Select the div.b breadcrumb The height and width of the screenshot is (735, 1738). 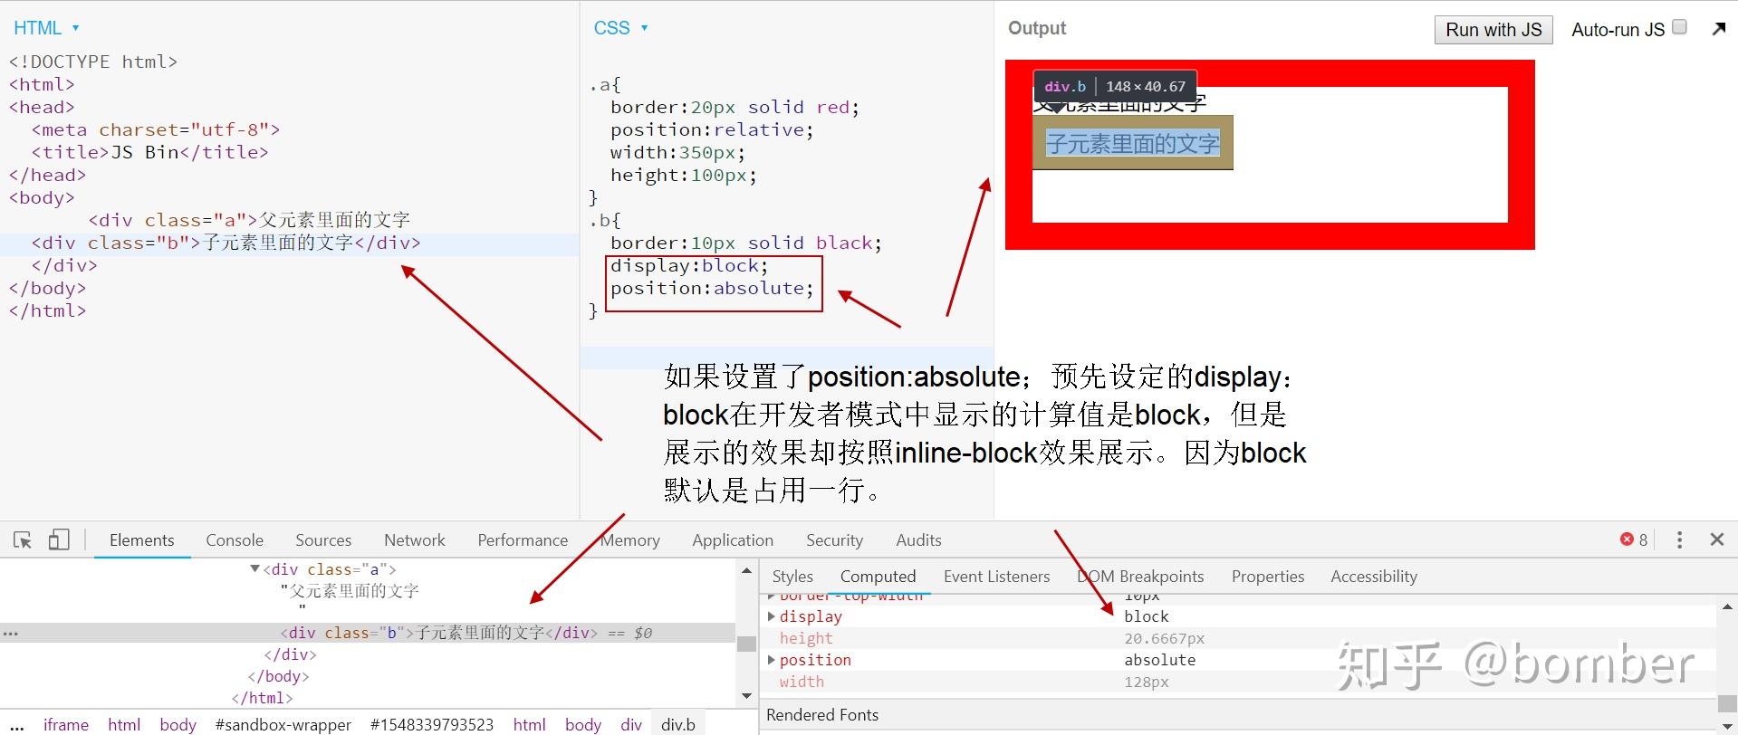(678, 725)
